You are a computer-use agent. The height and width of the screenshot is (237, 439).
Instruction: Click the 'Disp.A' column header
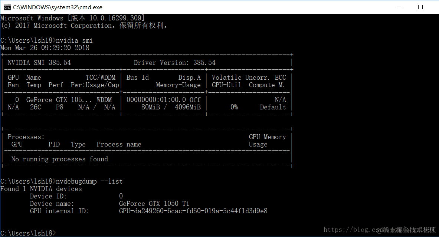(190, 78)
